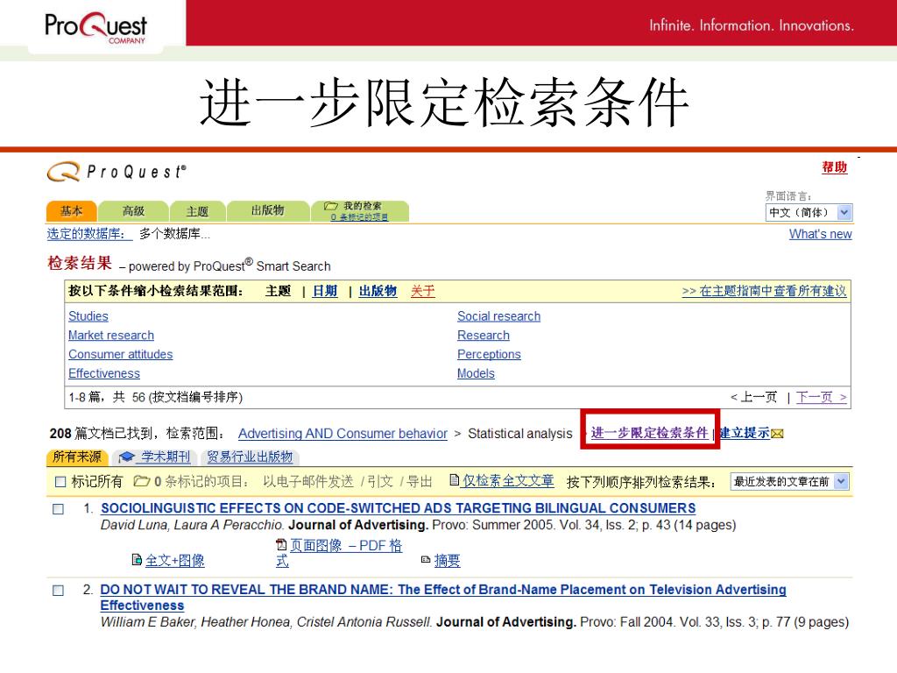Open the What's new link
897x673 pixels.
pyautogui.click(x=820, y=234)
